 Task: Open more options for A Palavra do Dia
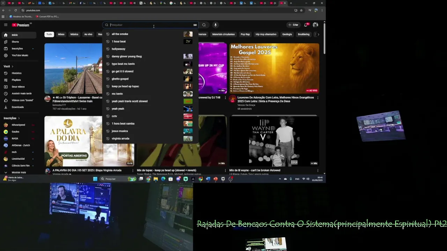pos(133,171)
